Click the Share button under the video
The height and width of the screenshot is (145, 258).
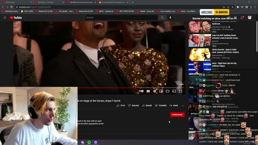pyautogui.click(x=147, y=106)
